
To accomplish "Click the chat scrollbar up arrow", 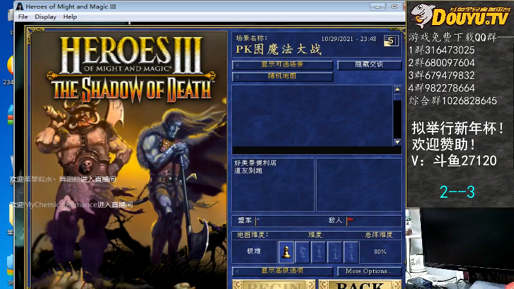I will click(397, 89).
